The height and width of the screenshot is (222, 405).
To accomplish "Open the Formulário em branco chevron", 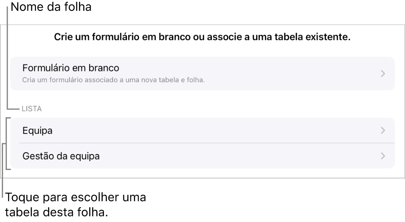I will click(382, 74).
